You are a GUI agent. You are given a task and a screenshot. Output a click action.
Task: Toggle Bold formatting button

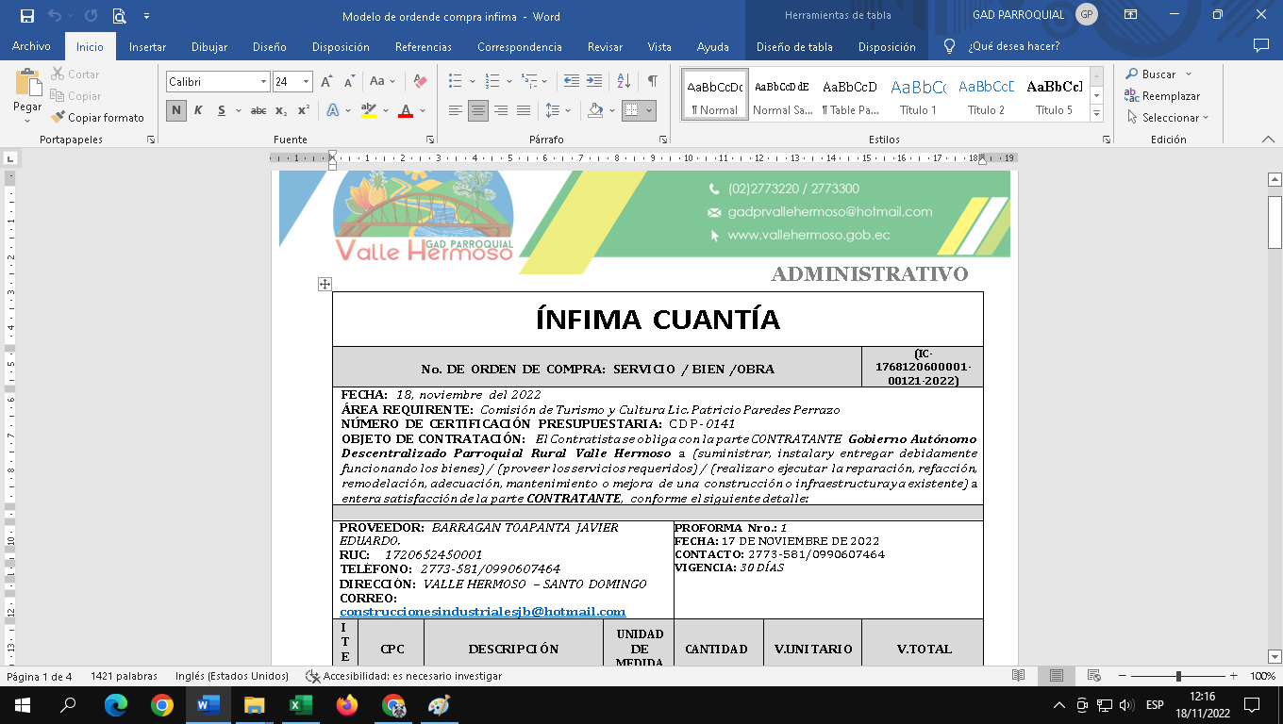click(x=176, y=110)
